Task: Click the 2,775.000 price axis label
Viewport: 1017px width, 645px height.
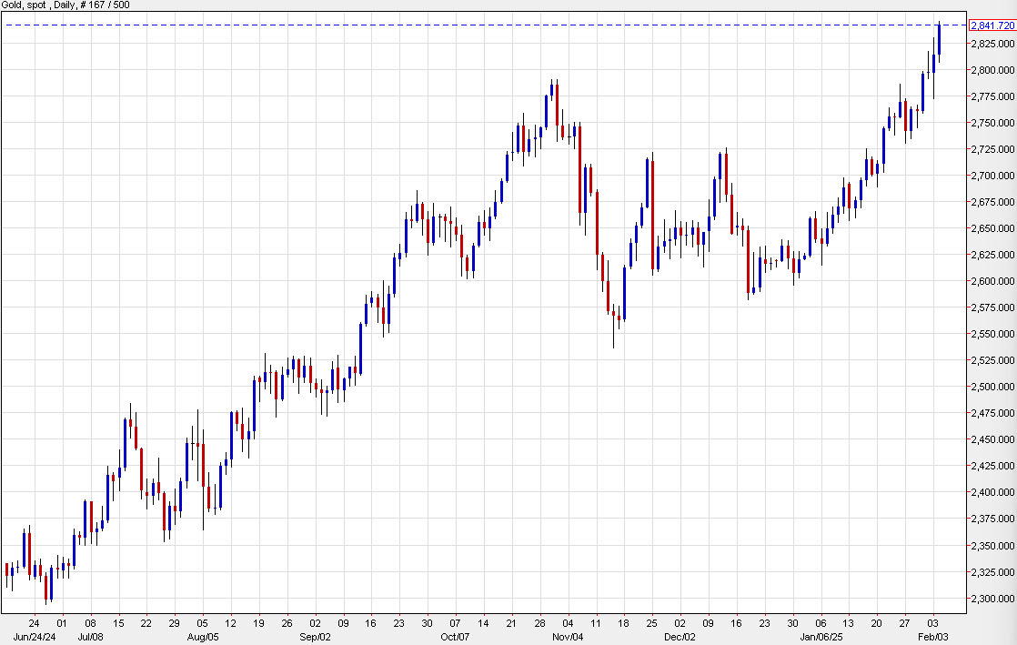Action: 992,96
